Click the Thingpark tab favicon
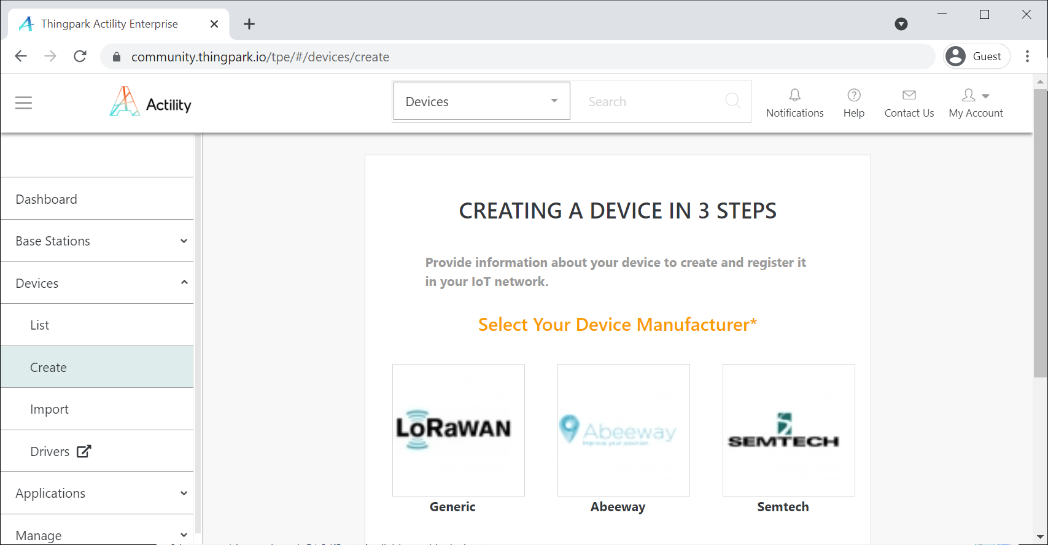Screen dimensions: 1048x545 click(x=26, y=24)
